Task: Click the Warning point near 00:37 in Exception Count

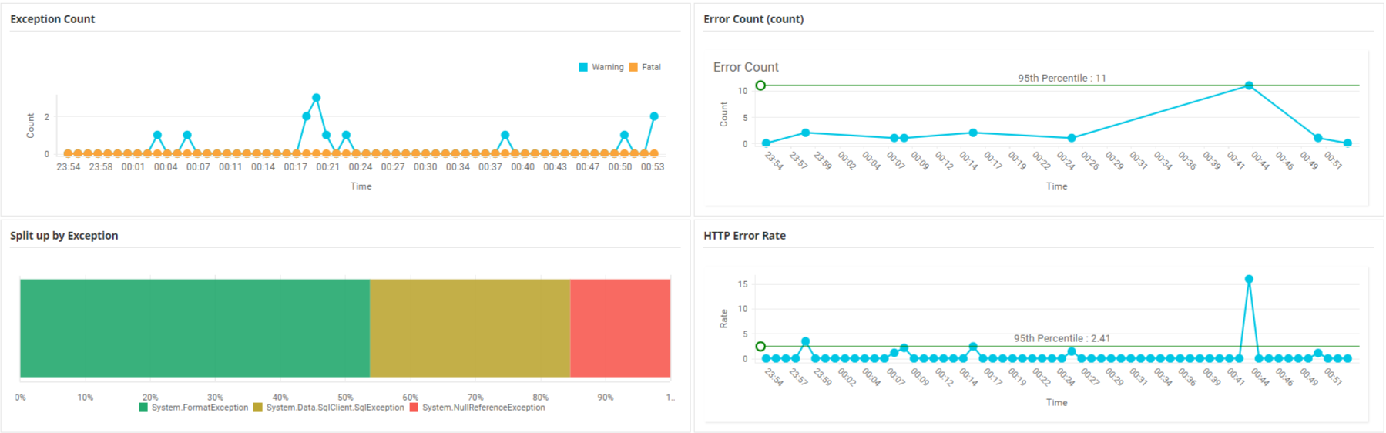Action: click(x=505, y=135)
